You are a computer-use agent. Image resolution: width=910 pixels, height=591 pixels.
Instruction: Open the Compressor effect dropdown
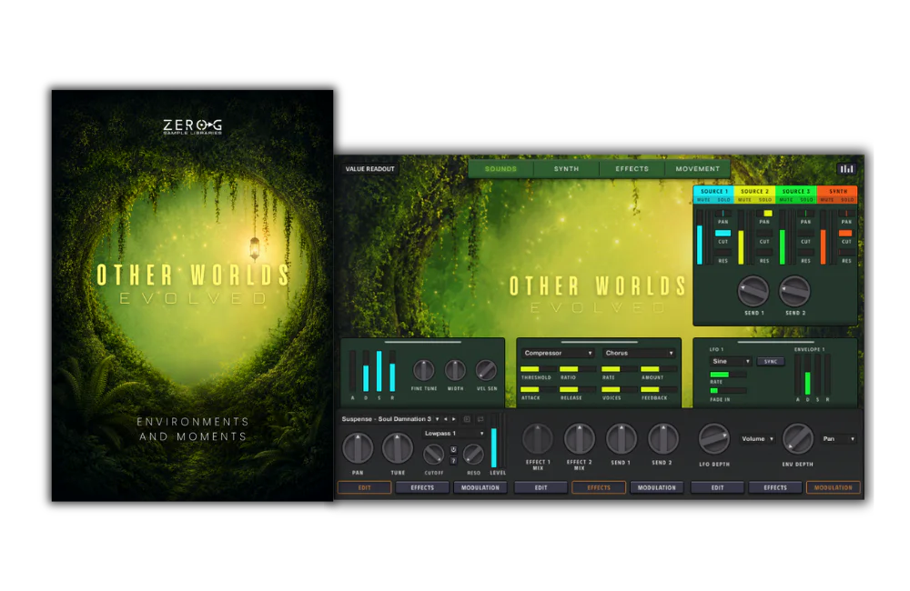pyautogui.click(x=558, y=353)
